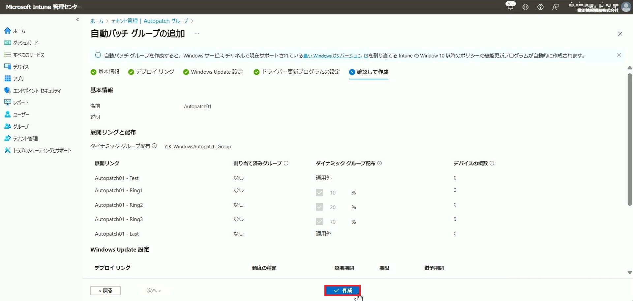Open the ellipsis menu beside the page title
The width and height of the screenshot is (633, 301).
pos(197,34)
